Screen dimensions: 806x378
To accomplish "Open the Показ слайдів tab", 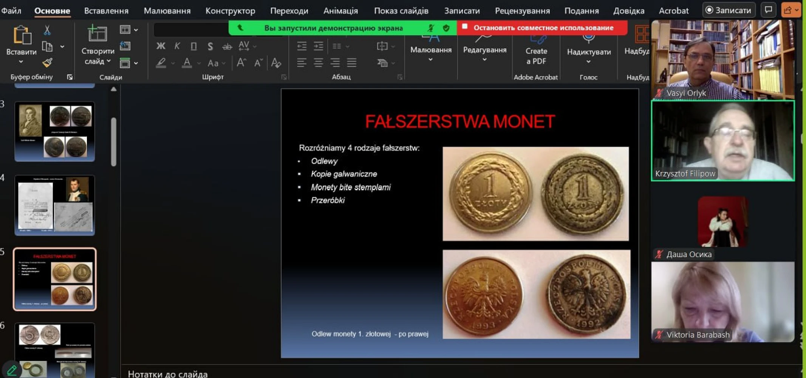I will click(401, 11).
